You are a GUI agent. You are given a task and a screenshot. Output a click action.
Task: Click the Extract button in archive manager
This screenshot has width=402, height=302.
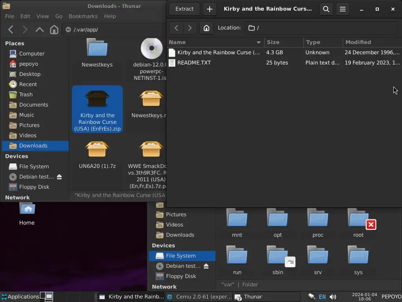point(185,9)
